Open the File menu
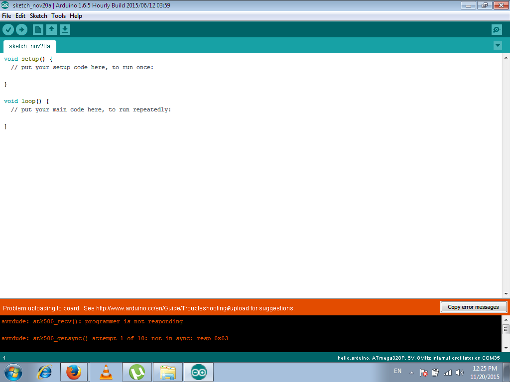510x382 pixels. coord(6,16)
